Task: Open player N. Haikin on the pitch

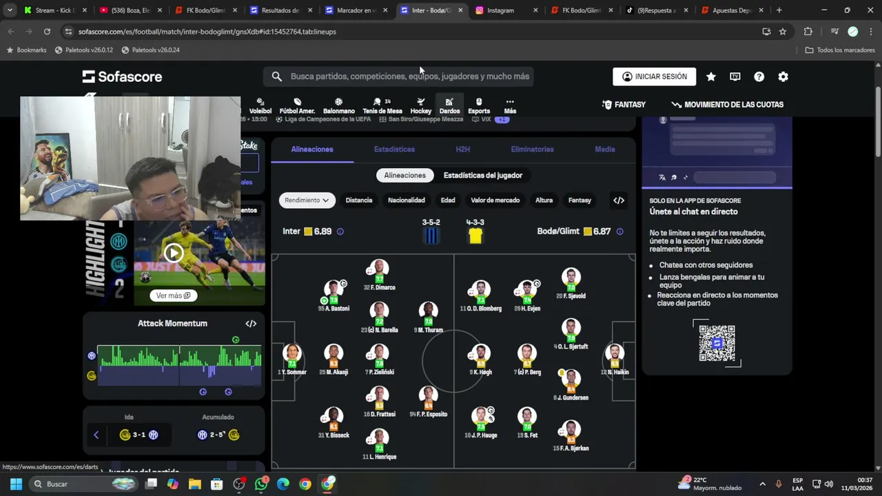Action: click(614, 360)
